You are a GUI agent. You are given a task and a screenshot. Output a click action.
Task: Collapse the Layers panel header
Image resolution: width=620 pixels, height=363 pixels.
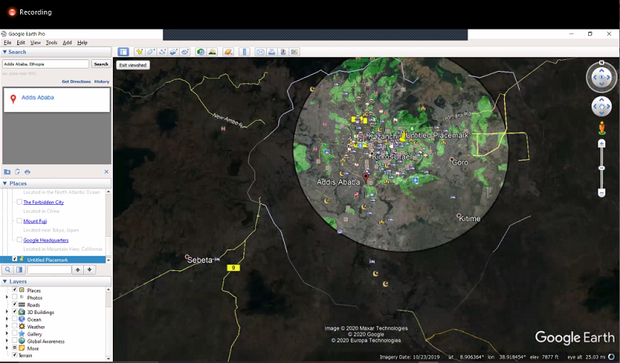(x=17, y=281)
